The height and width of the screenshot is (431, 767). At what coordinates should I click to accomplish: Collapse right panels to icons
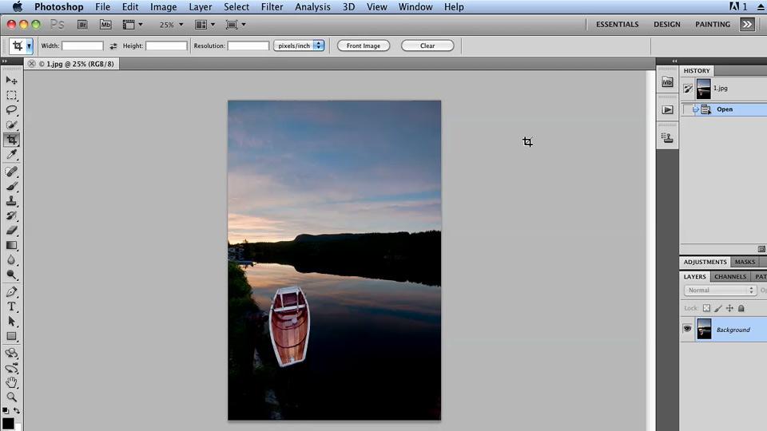click(674, 61)
